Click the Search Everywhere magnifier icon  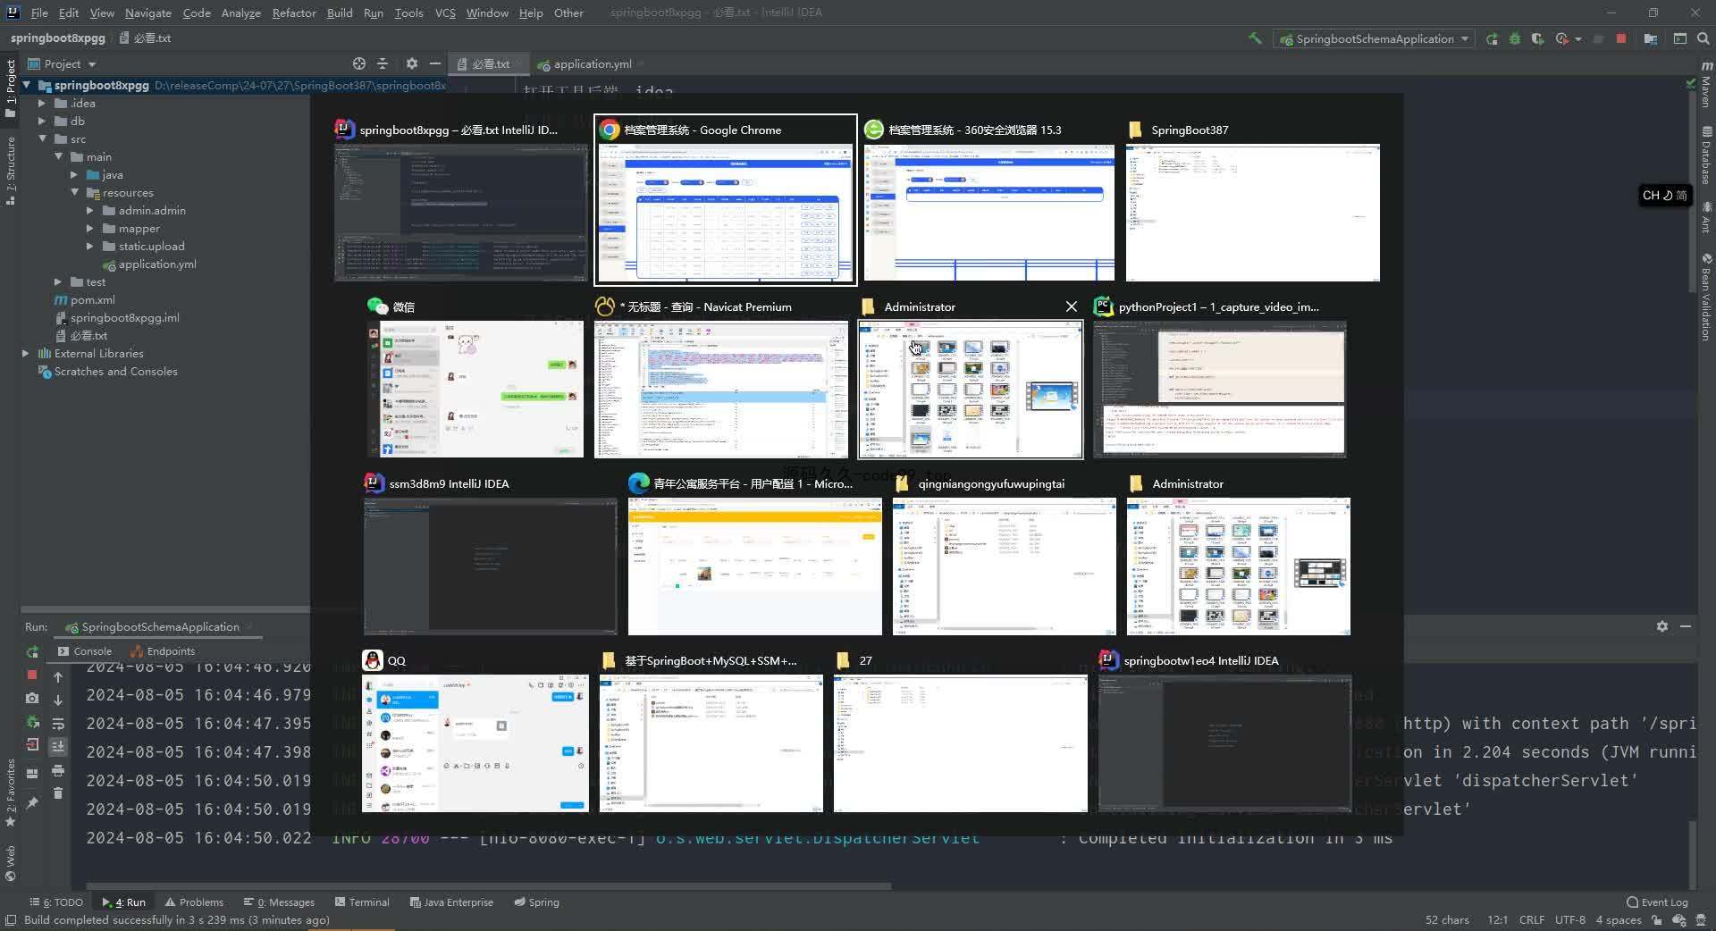[x=1703, y=38]
